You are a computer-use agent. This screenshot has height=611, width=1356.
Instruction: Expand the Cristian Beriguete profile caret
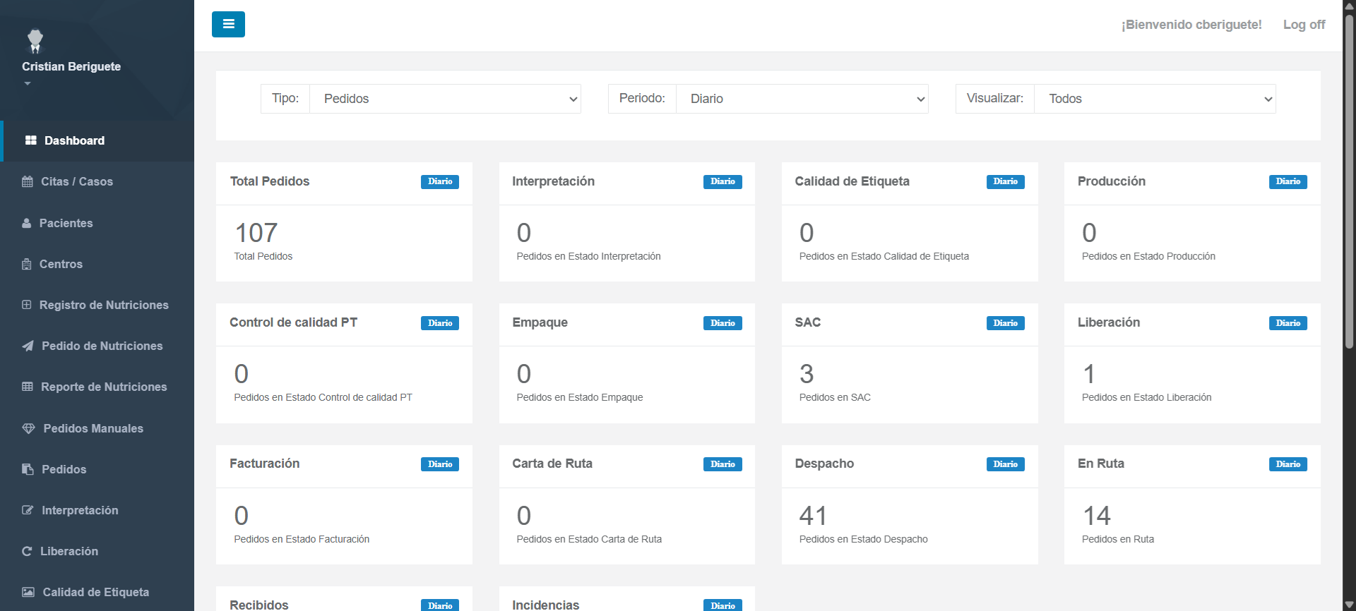point(28,83)
